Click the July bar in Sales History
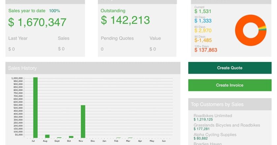 coord(35,107)
